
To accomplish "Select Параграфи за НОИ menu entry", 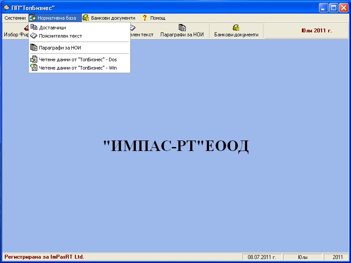I will point(79,48).
